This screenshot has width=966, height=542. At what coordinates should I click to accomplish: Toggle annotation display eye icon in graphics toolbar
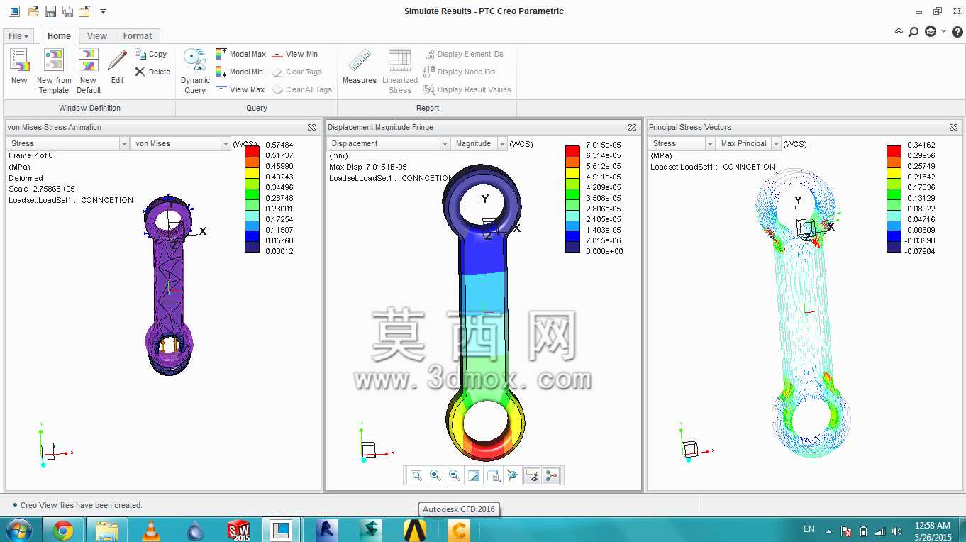[532, 475]
